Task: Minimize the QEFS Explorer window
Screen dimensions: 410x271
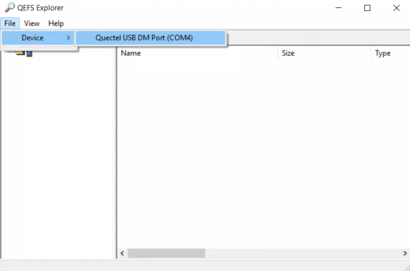Action: point(338,8)
